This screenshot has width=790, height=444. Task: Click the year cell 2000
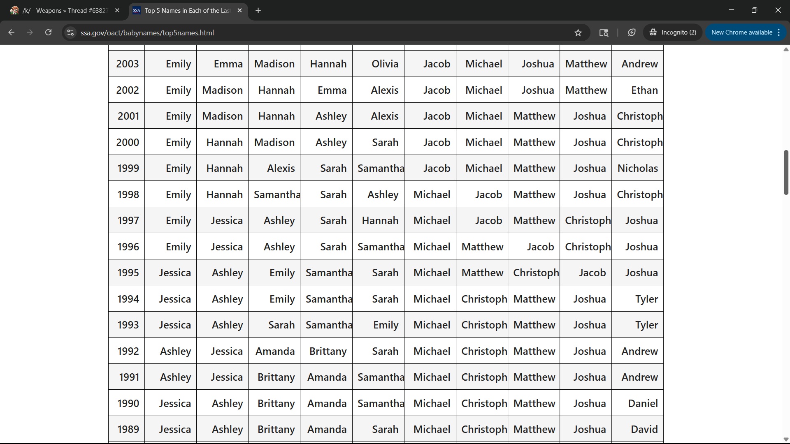(127, 142)
